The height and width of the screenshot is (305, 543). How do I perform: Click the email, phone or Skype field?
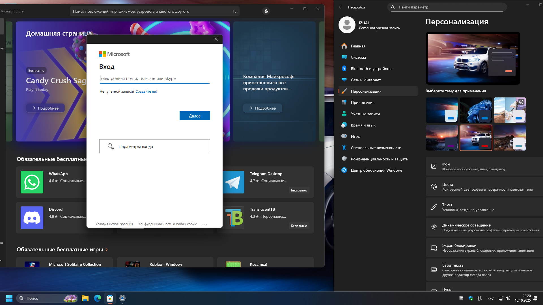[x=154, y=79]
